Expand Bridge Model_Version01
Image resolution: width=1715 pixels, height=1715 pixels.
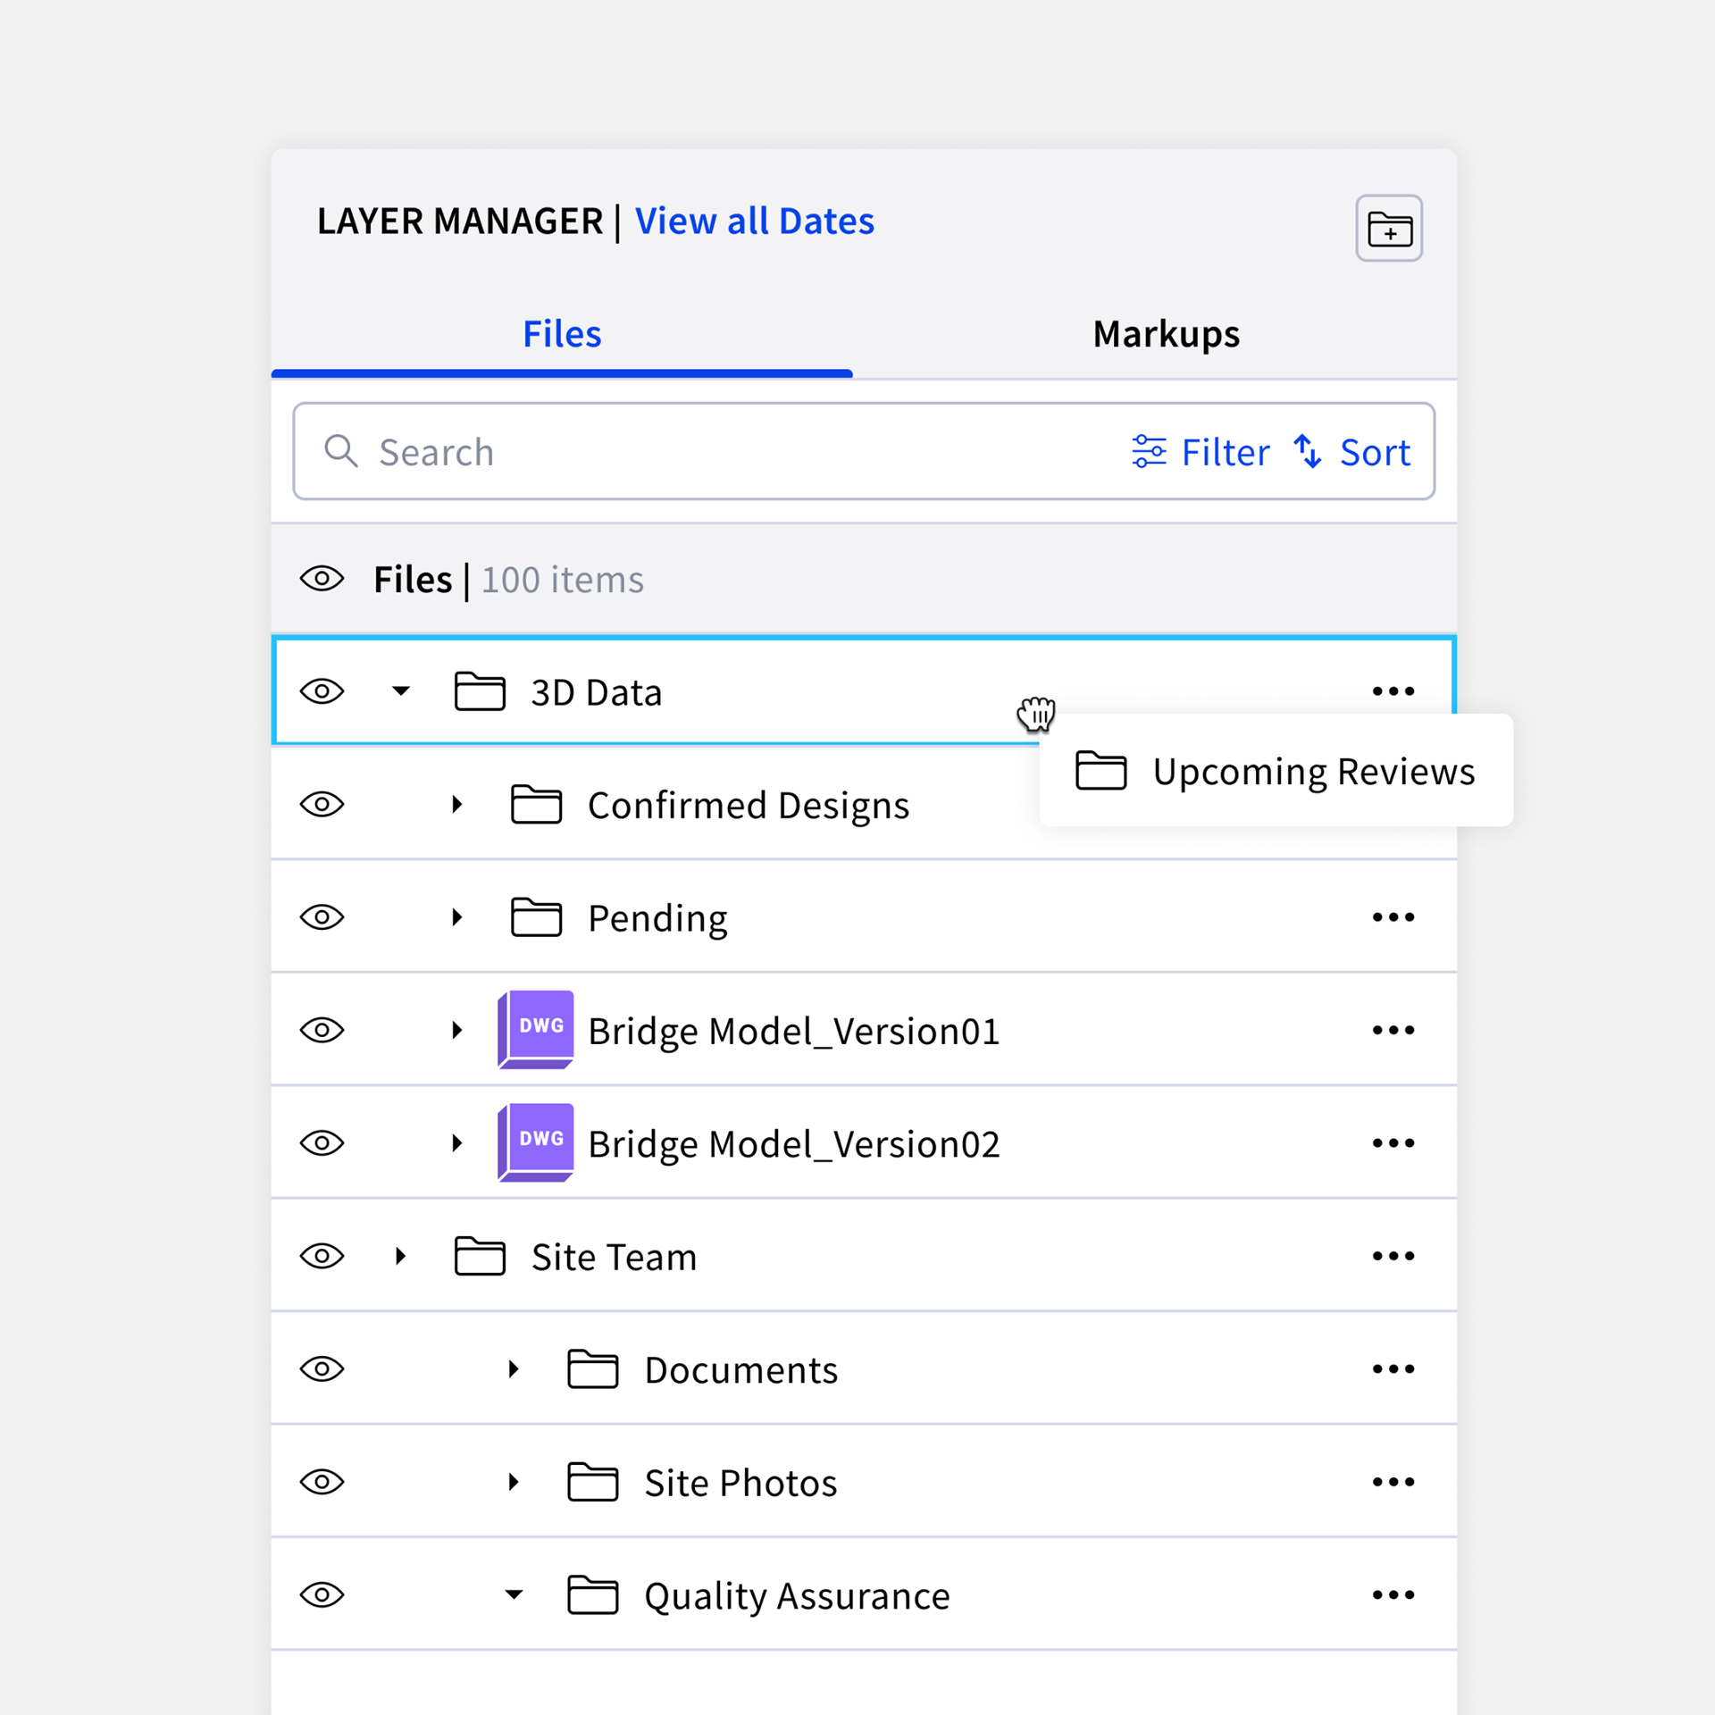pos(457,1030)
